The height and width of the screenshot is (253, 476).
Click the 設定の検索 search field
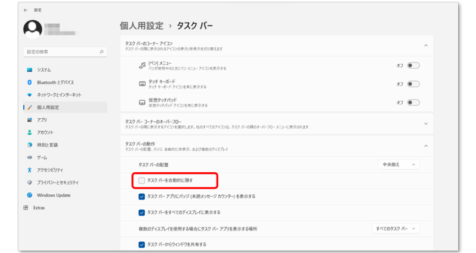[x=65, y=52]
